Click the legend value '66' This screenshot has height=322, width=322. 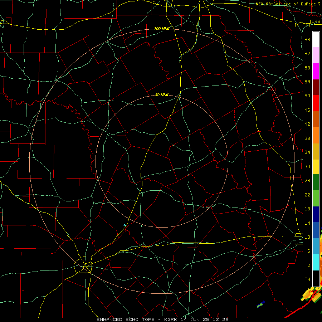(307, 39)
